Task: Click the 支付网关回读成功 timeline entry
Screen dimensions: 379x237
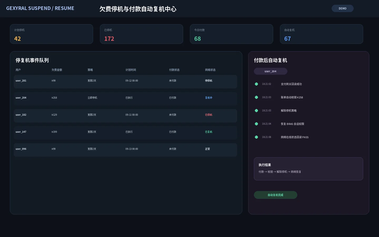Action: pos(291,84)
